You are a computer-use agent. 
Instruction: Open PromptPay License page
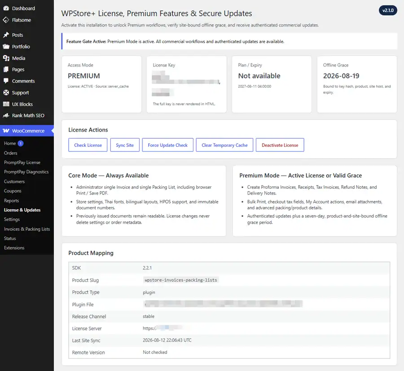[x=22, y=163]
